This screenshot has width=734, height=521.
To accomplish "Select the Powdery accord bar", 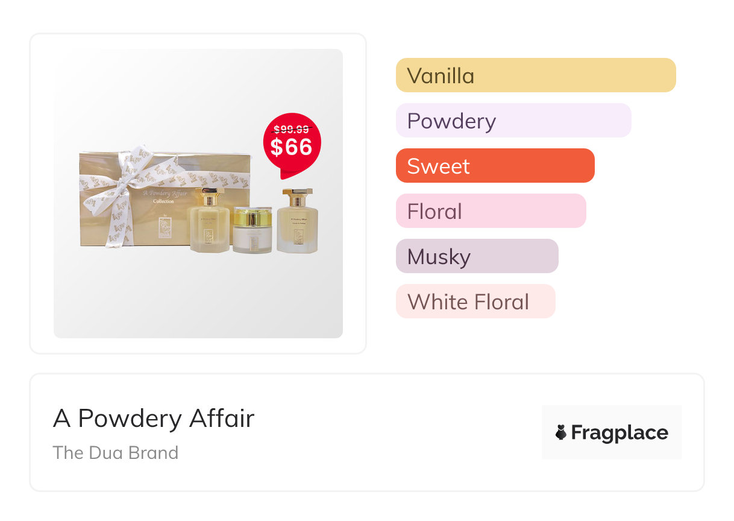I will 513,121.
